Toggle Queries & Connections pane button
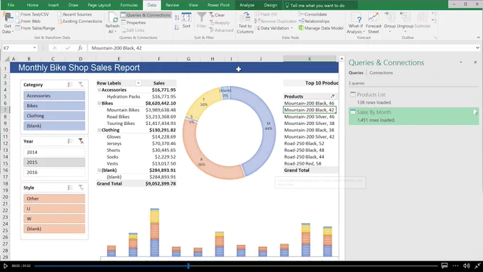The height and width of the screenshot is (272, 483). [146, 15]
